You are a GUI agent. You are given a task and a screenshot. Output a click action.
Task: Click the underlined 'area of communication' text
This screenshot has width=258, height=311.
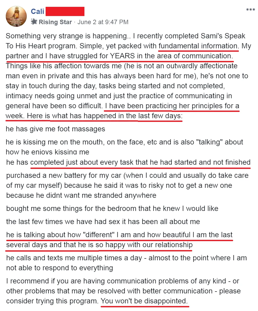pos(195,56)
